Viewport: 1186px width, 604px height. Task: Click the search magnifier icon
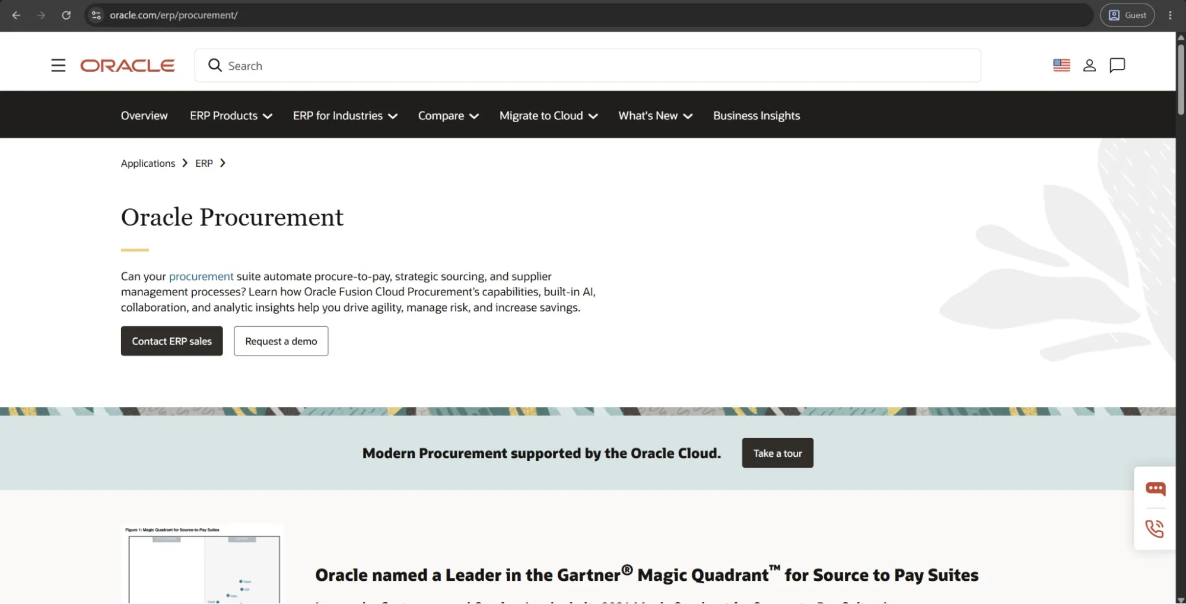click(x=215, y=65)
